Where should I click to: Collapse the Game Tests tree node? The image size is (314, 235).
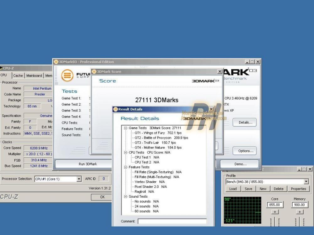tap(126, 128)
